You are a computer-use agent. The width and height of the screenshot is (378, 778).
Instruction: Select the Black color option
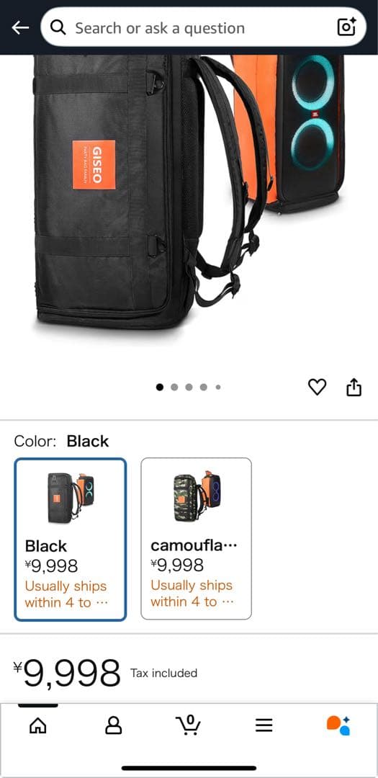point(71,539)
